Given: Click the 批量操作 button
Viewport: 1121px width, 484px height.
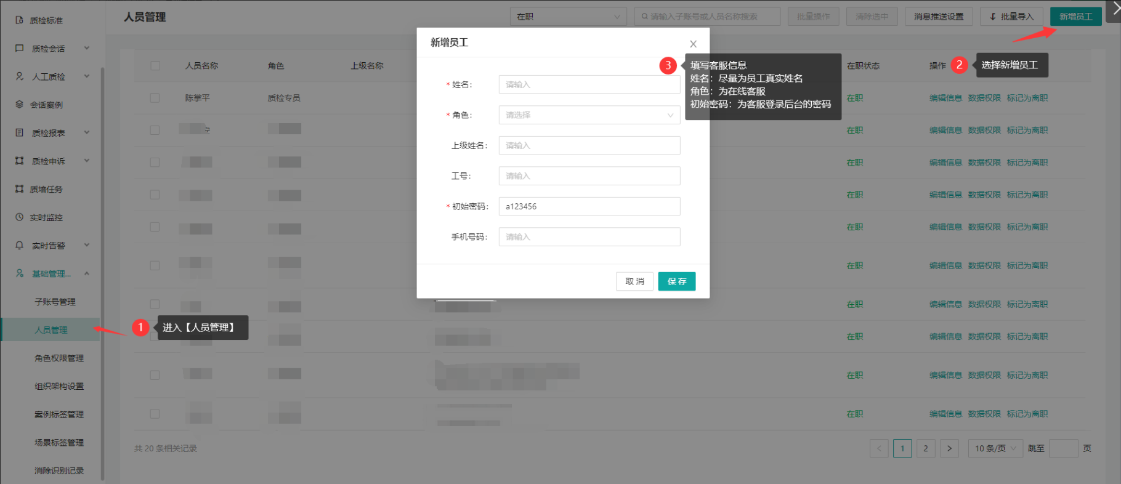Looking at the screenshot, I should [813, 17].
